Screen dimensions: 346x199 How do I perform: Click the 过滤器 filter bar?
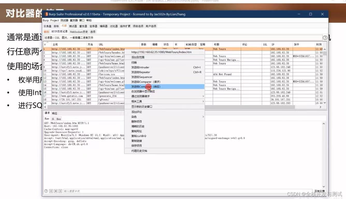[183, 38]
